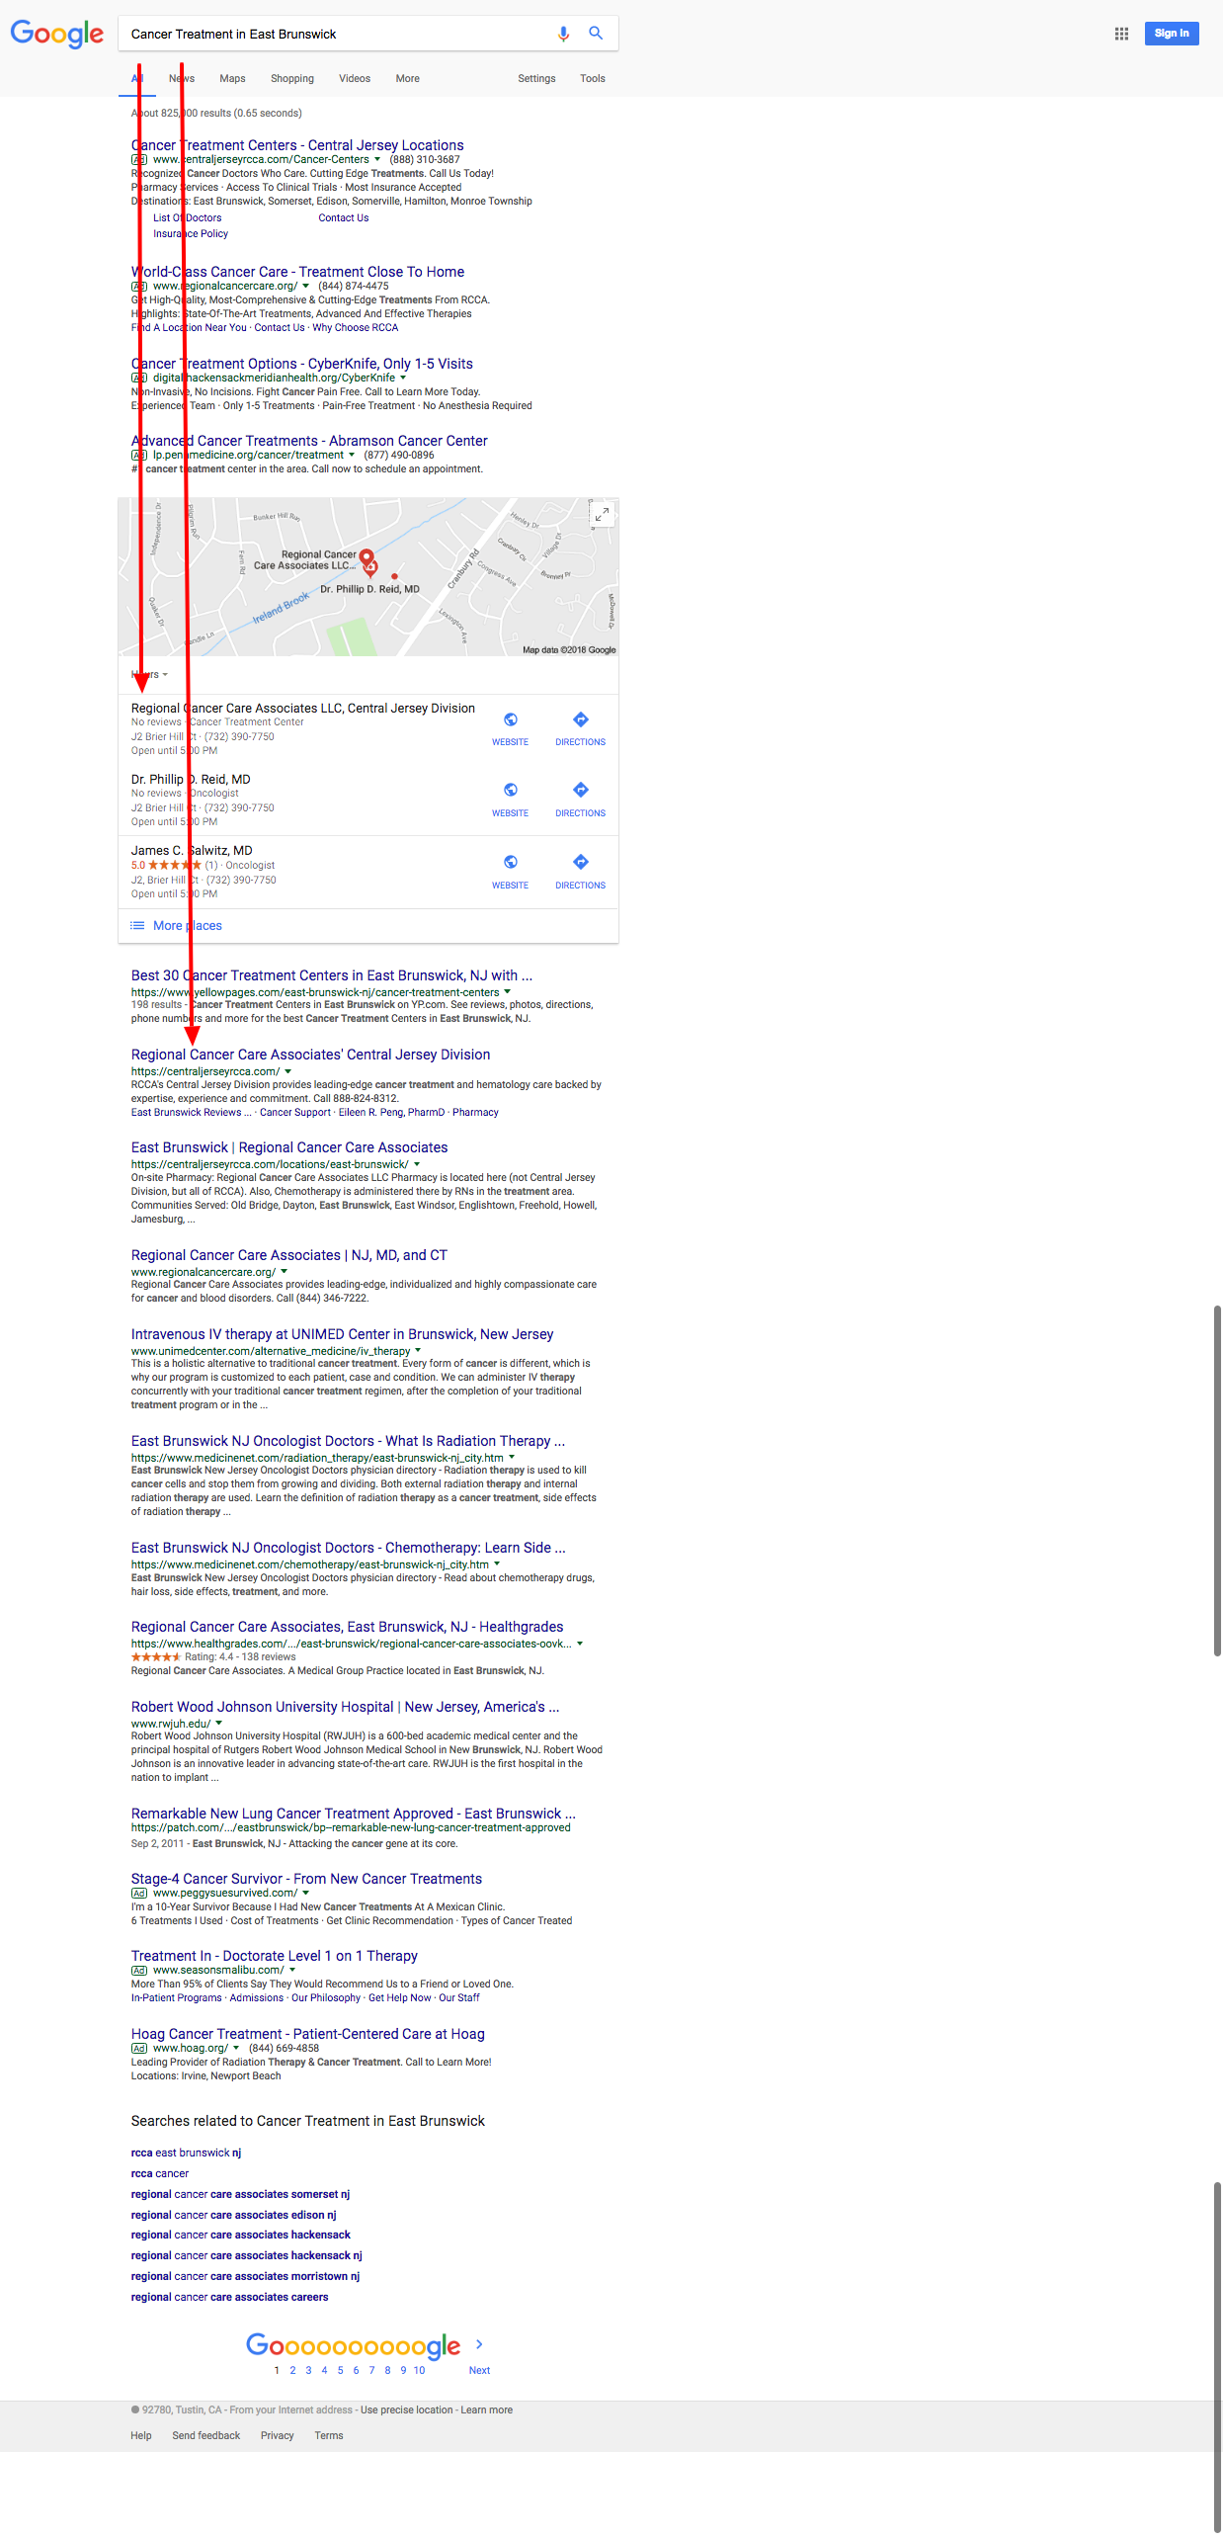1223x2535 pixels.
Task: Select related search 'regional cancer care associates edison nj'
Action: pos(233,2215)
